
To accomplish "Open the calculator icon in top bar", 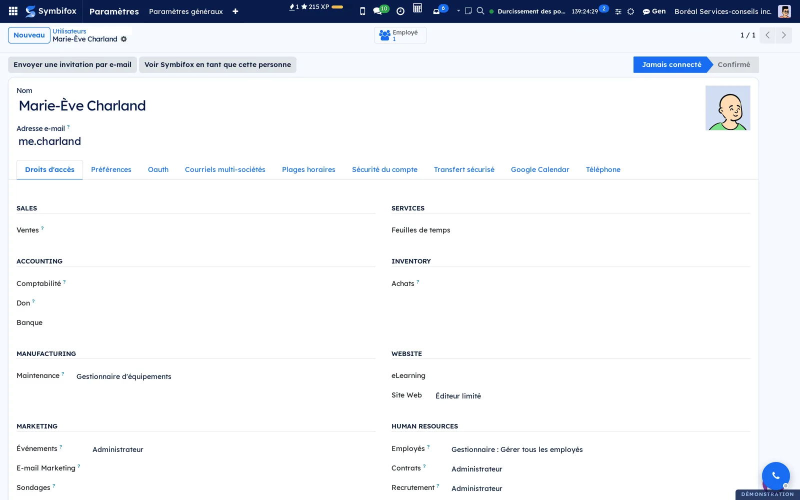I will click(x=417, y=8).
